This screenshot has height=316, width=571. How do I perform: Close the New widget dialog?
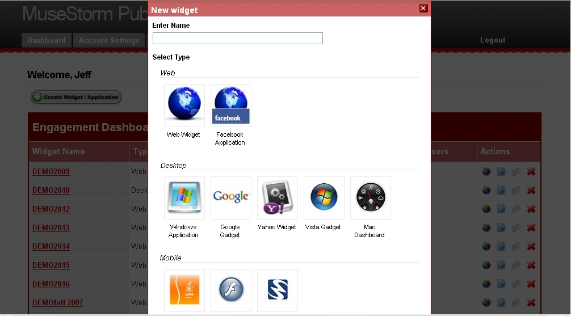(x=423, y=9)
